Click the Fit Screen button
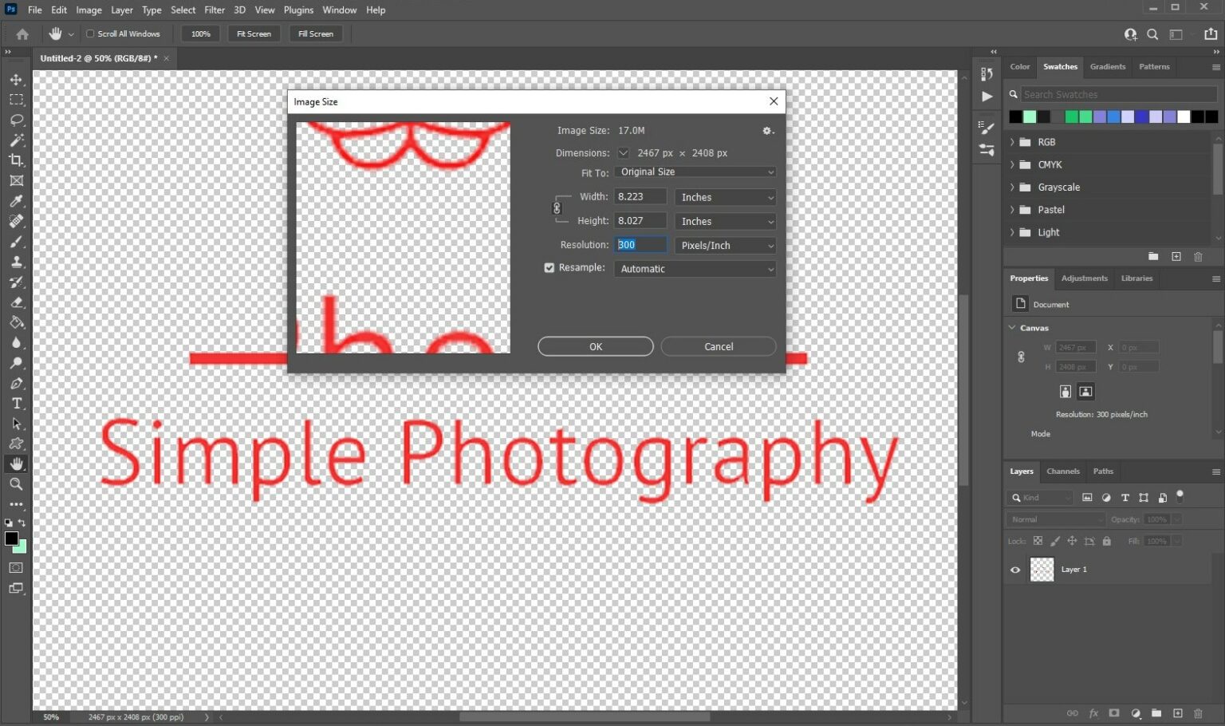Image resolution: width=1225 pixels, height=726 pixels. click(254, 34)
